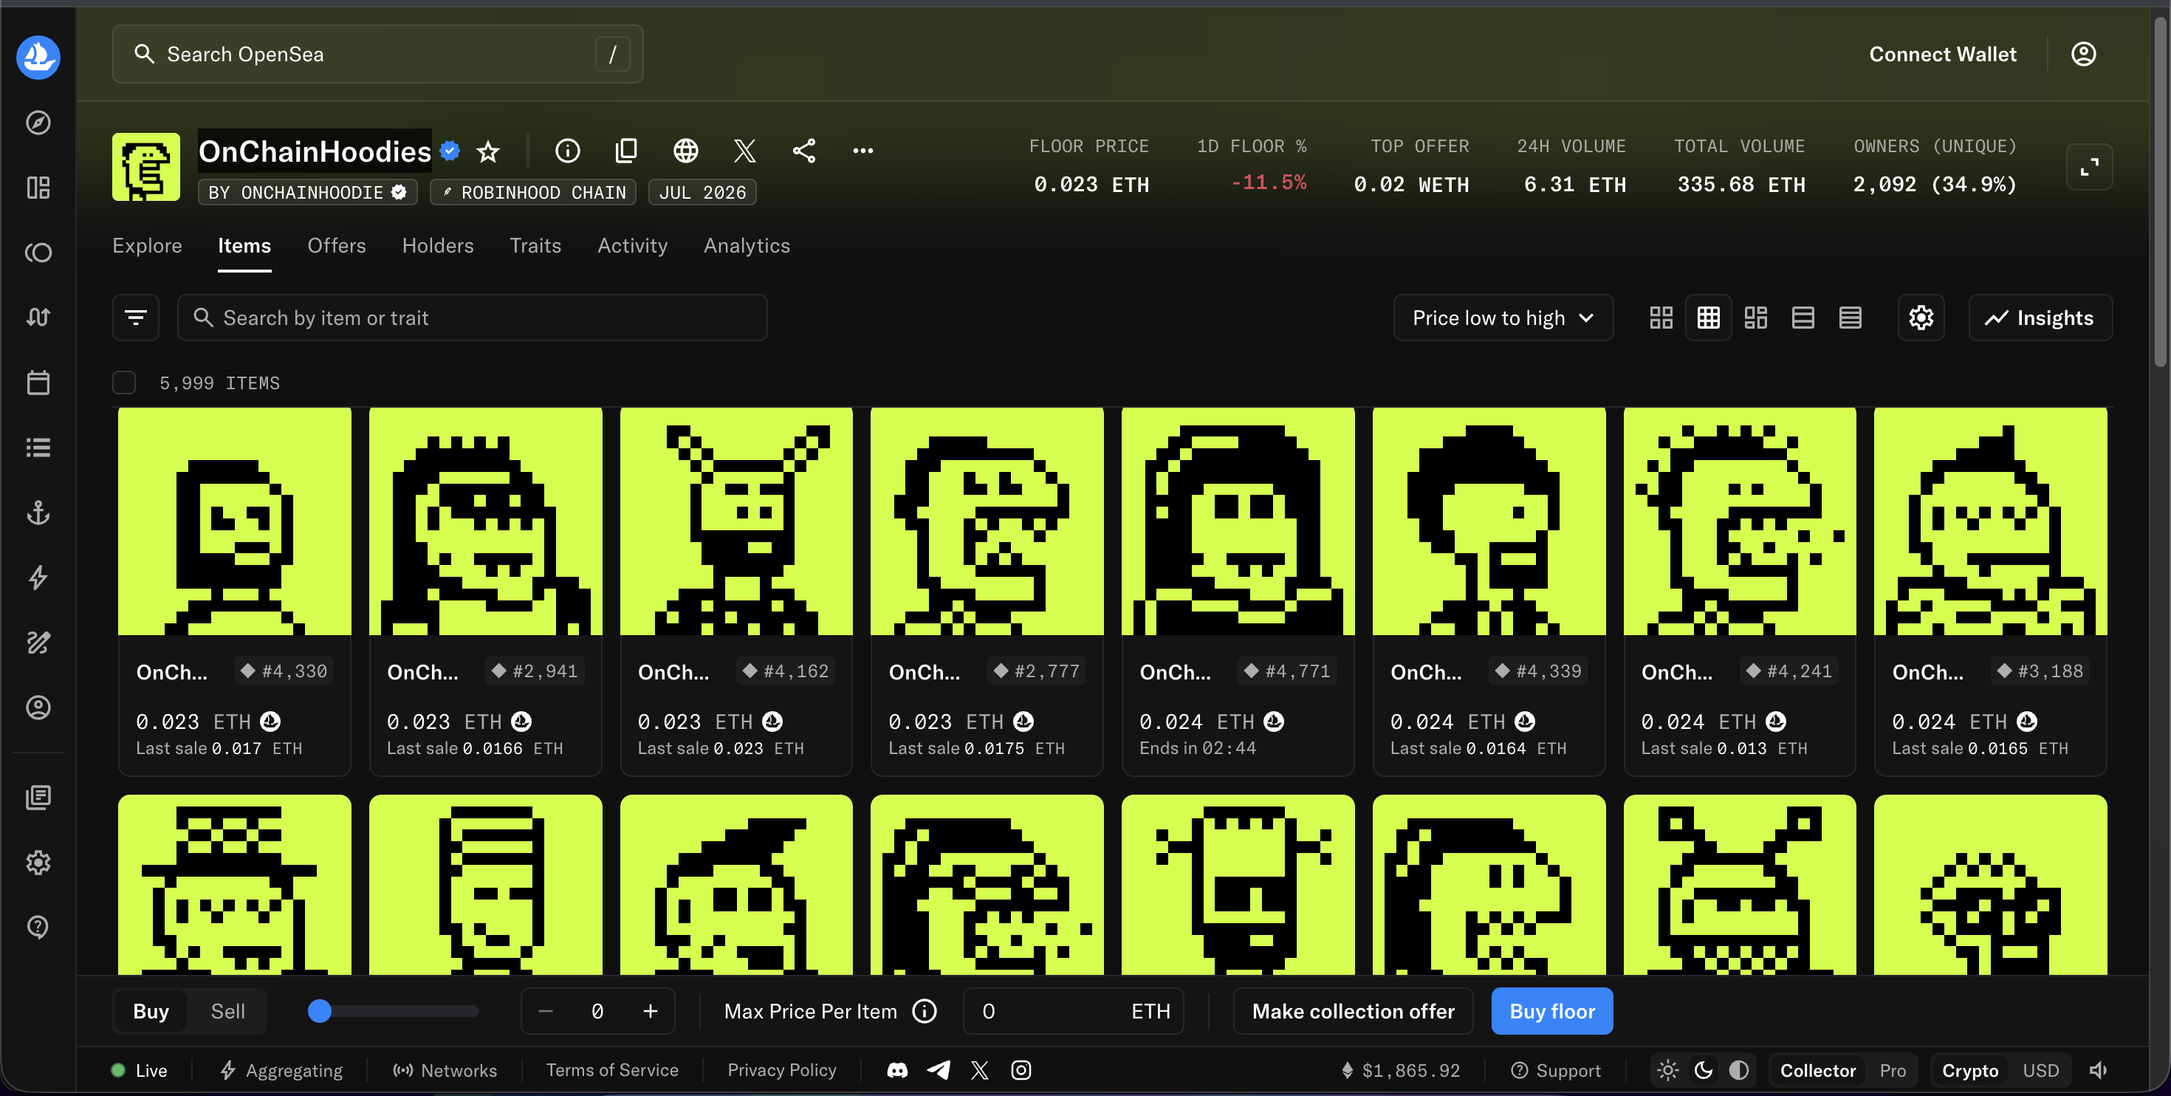Open the Support link
This screenshot has height=1096, width=2171.
(x=1556, y=1070)
